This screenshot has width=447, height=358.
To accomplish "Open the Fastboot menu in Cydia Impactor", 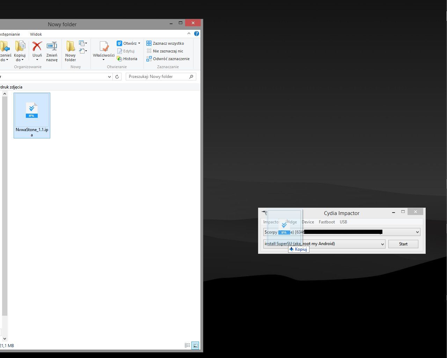I will [327, 222].
